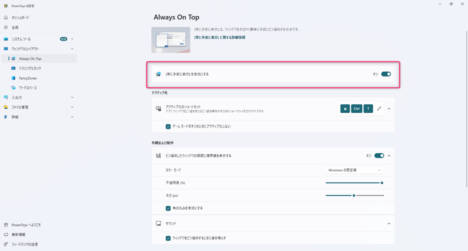Click the カラー モード label
The height and width of the screenshot is (251, 468).
174,170
